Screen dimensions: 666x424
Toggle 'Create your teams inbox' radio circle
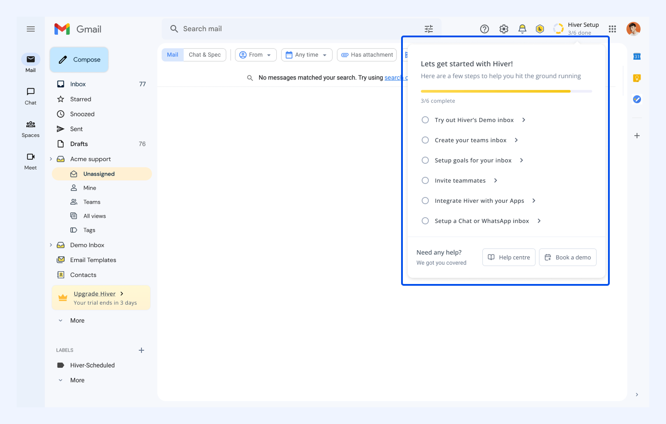tap(425, 140)
